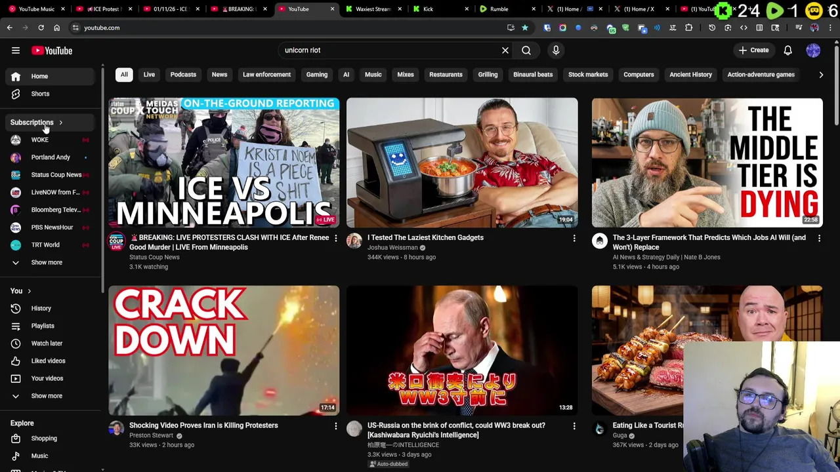Open Music in Explore
This screenshot has width=840, height=472.
50,456
